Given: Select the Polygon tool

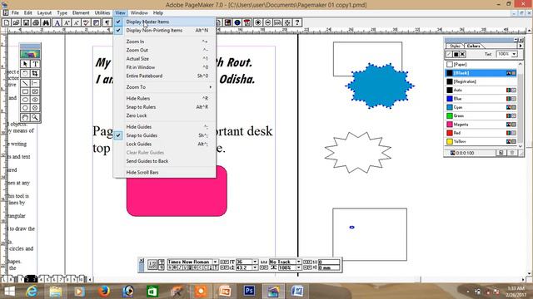Looking at the screenshot, I should [25, 108].
